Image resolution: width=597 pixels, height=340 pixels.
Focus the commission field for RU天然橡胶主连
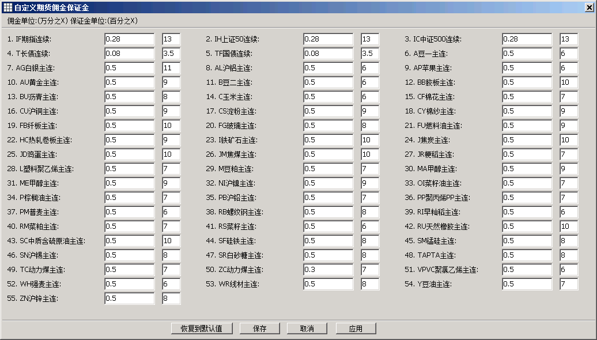coord(527,226)
